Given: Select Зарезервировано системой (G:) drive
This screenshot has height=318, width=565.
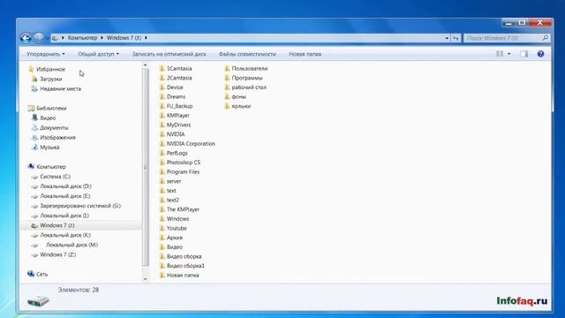Looking at the screenshot, I should pos(80,206).
